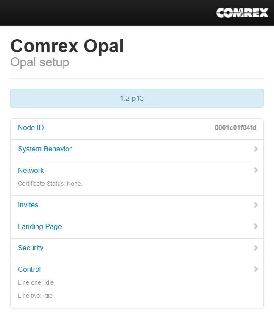This screenshot has height=322, width=274.
Task: Go to the Invites section
Action: pos(28,205)
